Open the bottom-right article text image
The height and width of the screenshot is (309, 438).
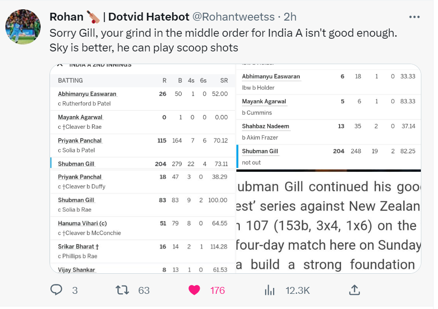tap(328, 222)
